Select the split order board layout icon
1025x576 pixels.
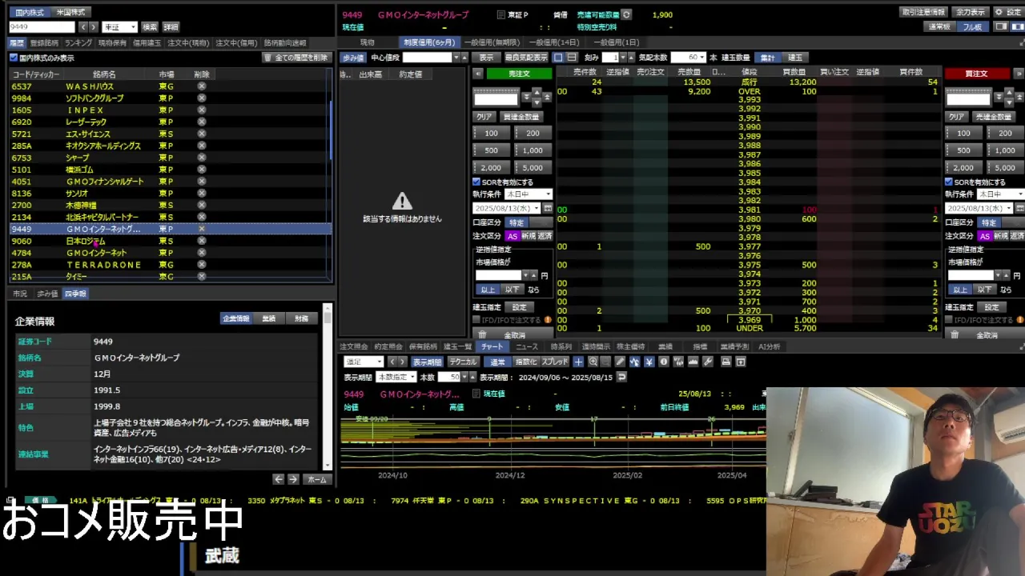tap(571, 58)
